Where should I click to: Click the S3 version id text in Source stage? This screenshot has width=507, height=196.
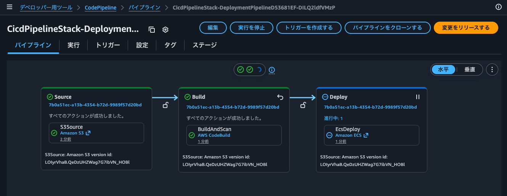point(87,159)
